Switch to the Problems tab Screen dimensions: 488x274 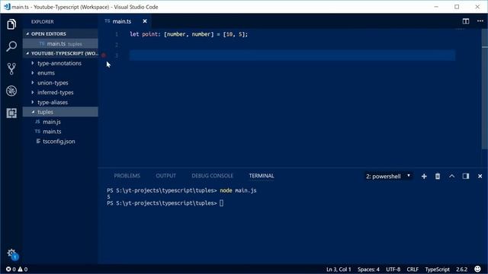pos(127,176)
